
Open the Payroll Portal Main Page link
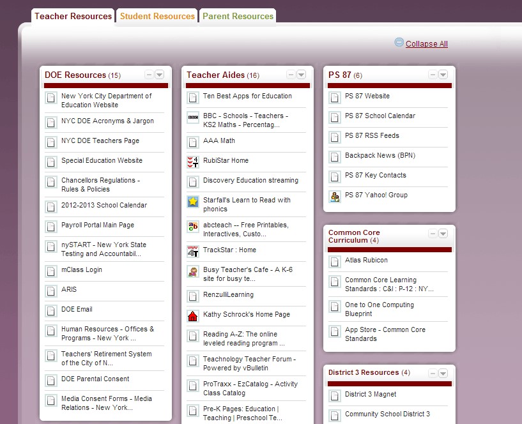pyautogui.click(x=98, y=225)
